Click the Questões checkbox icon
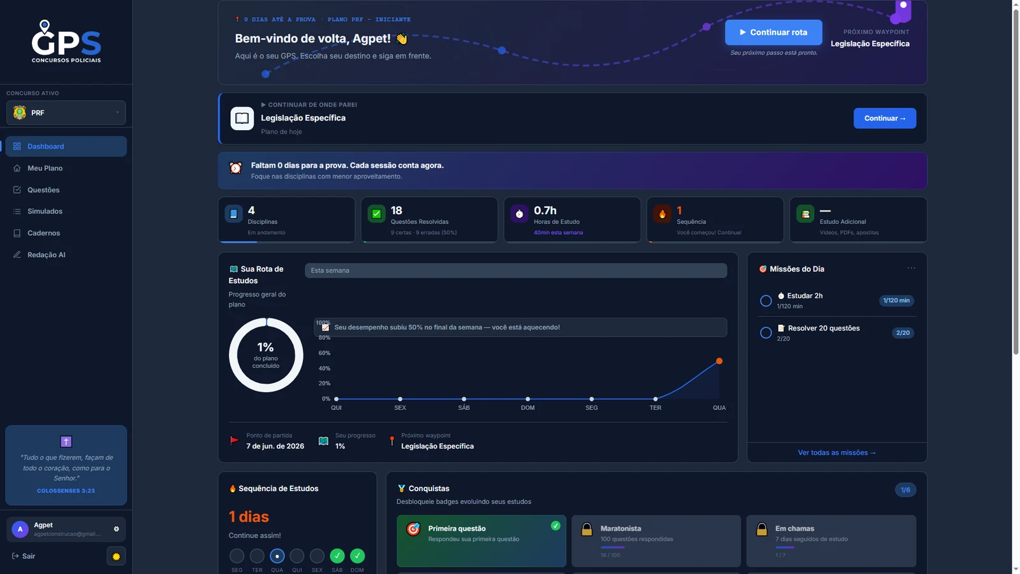The image size is (1020, 574). point(17,190)
